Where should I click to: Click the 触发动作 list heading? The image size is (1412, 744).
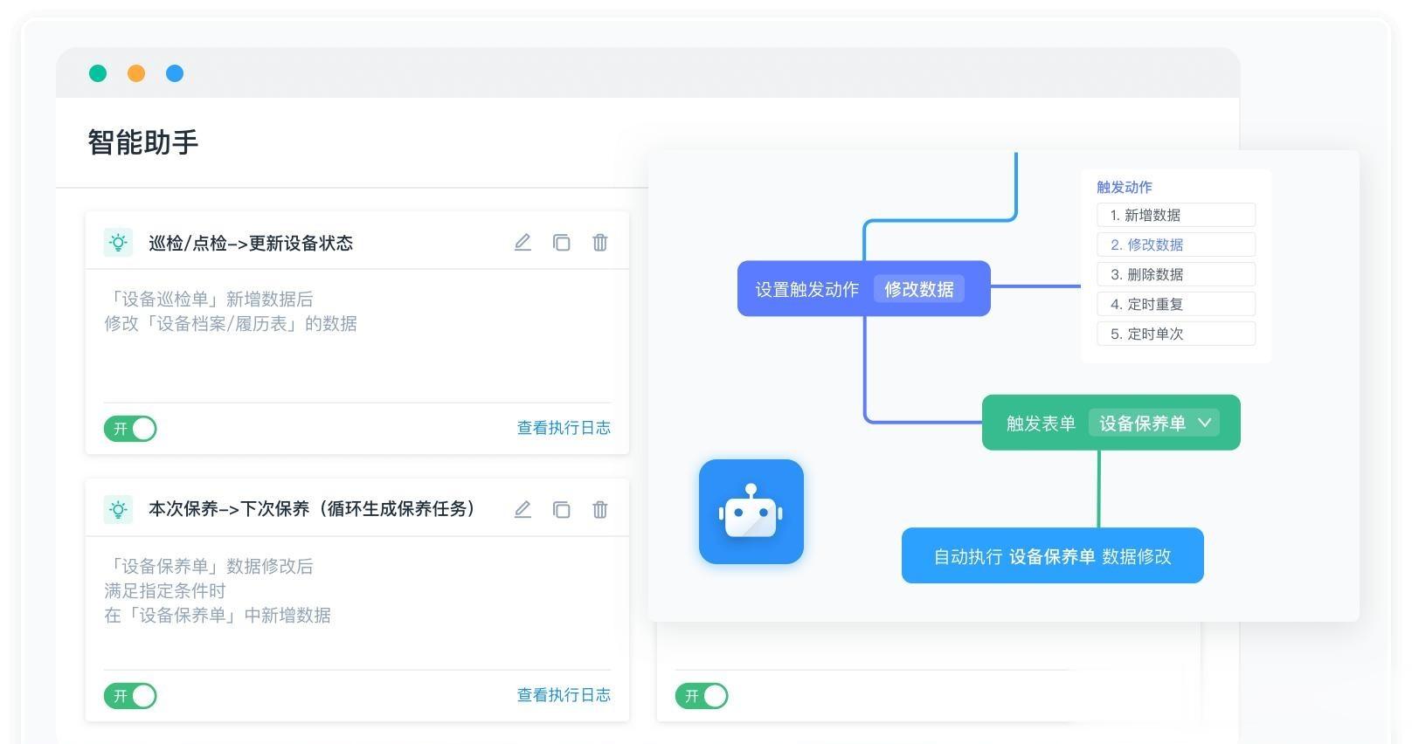pos(1125,187)
